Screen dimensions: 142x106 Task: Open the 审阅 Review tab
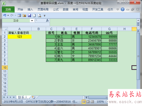[x=76, y=9]
